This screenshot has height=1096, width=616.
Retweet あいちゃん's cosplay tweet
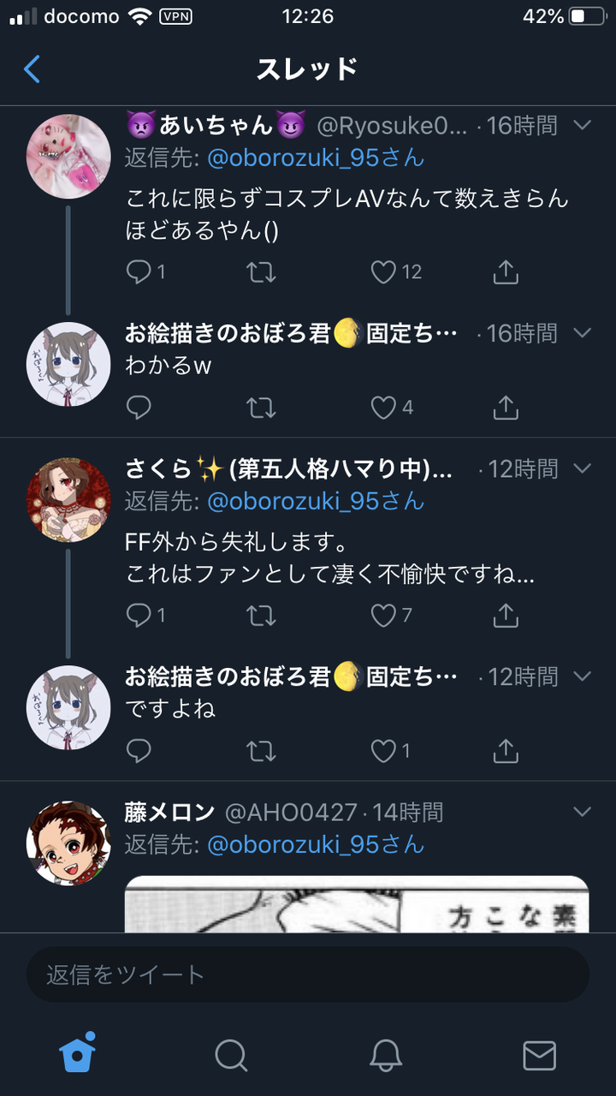(261, 272)
